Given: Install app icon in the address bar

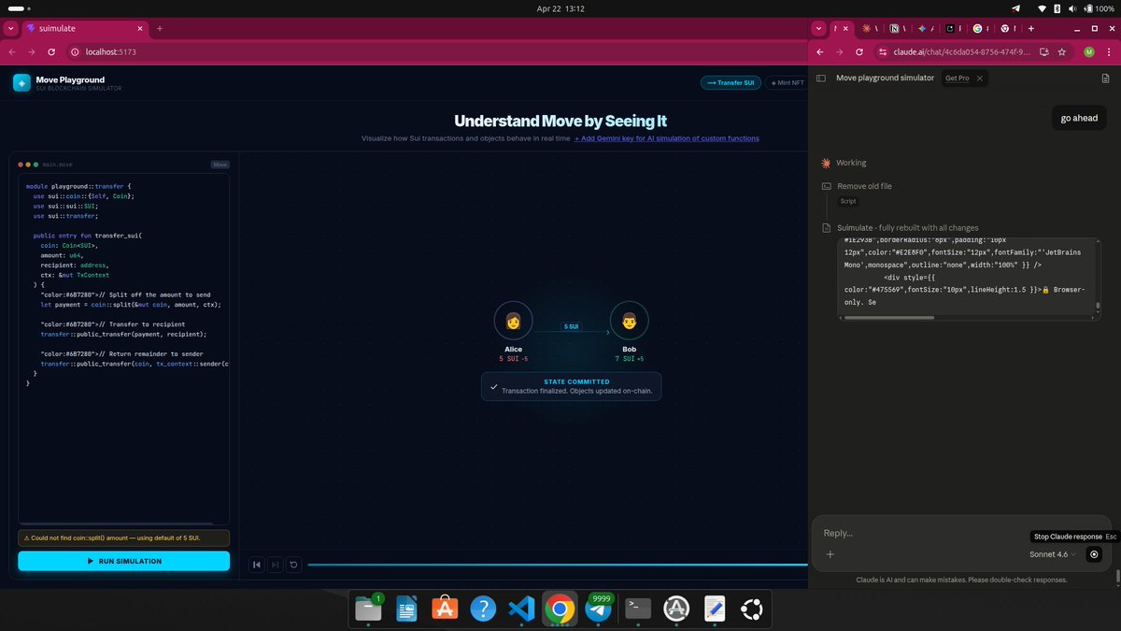Looking at the screenshot, I should click(1043, 52).
